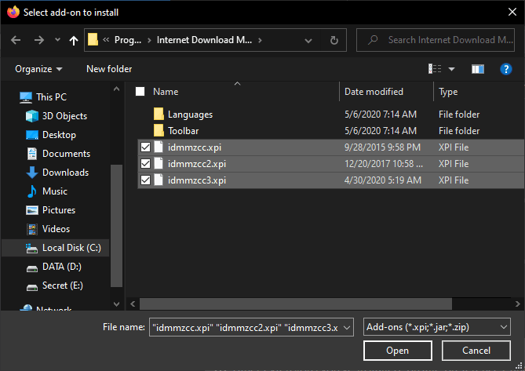Screen dimensions: 525x371
Task: Create a New folder
Action: coord(109,69)
